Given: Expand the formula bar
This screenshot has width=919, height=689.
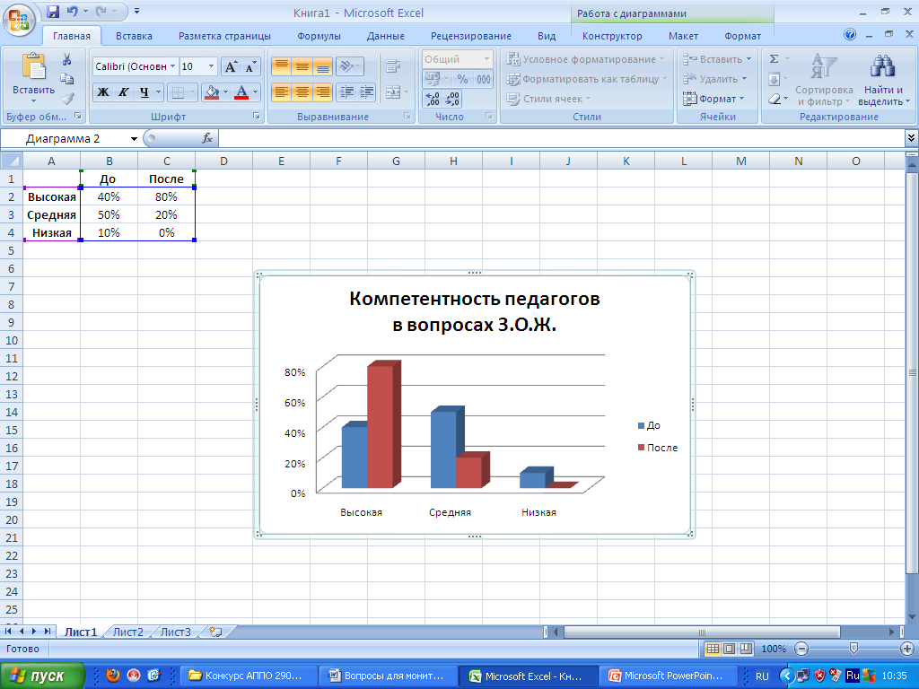Looking at the screenshot, I should pos(911,138).
